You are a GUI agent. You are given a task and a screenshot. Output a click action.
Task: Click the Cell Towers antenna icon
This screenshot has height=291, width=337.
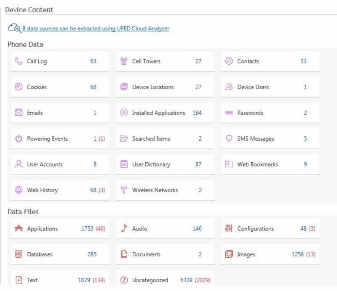tap(124, 61)
